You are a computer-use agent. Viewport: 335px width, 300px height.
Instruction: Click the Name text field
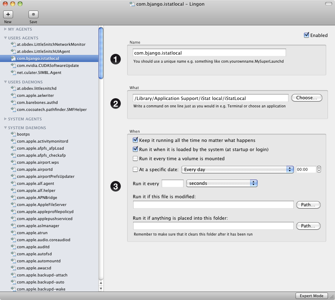coord(209,53)
